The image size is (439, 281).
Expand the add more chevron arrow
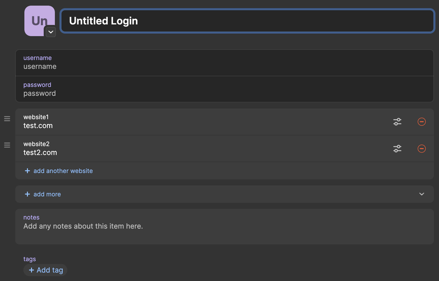[421, 194]
